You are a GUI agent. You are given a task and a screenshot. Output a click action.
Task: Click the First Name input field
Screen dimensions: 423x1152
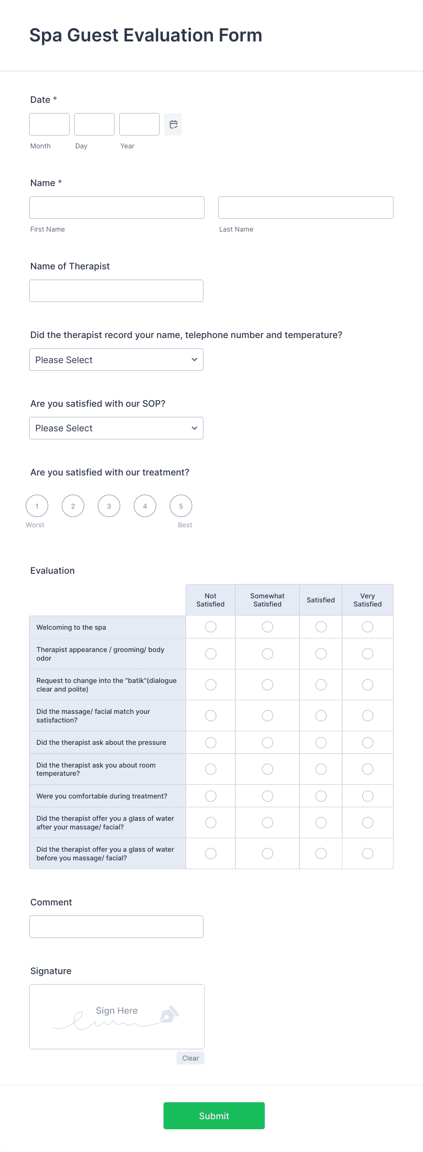pos(117,207)
